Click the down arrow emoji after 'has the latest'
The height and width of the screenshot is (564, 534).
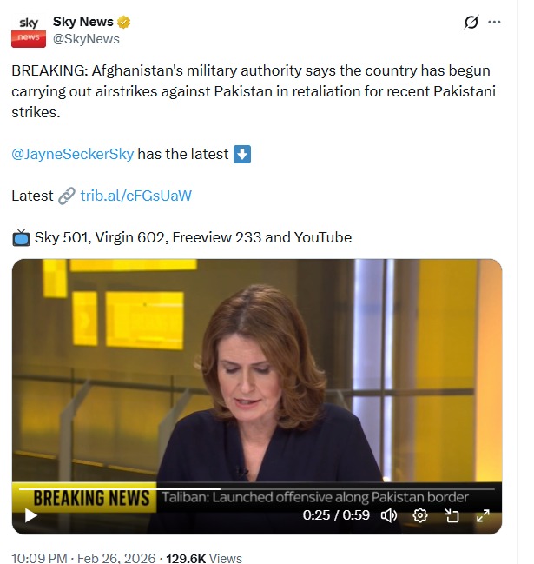coord(242,154)
